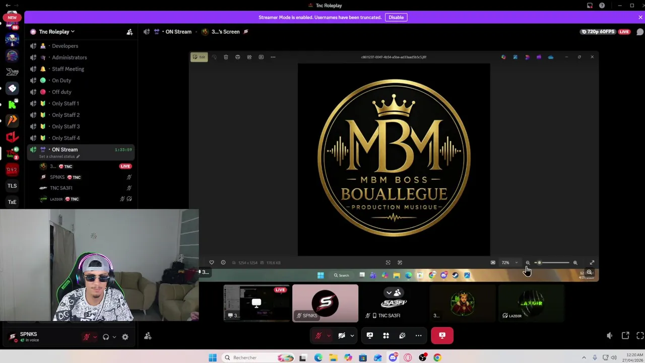Screen dimensions: 645x363
Task: Select the Only Staff 3 channel
Action: coord(81,127)
